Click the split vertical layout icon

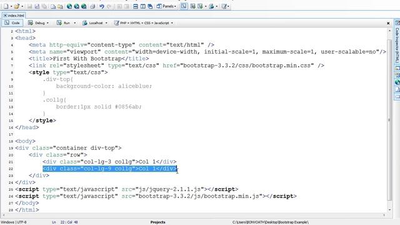(x=143, y=6)
